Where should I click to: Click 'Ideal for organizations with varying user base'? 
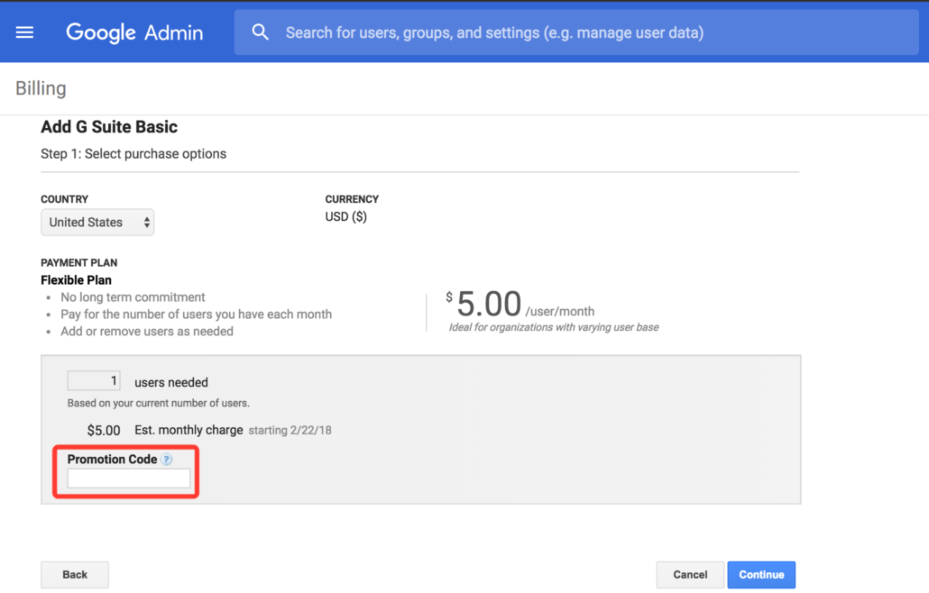554,327
